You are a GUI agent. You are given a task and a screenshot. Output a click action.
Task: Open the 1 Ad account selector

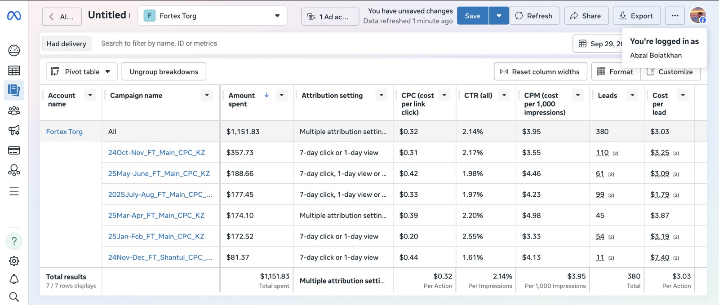[330, 17]
